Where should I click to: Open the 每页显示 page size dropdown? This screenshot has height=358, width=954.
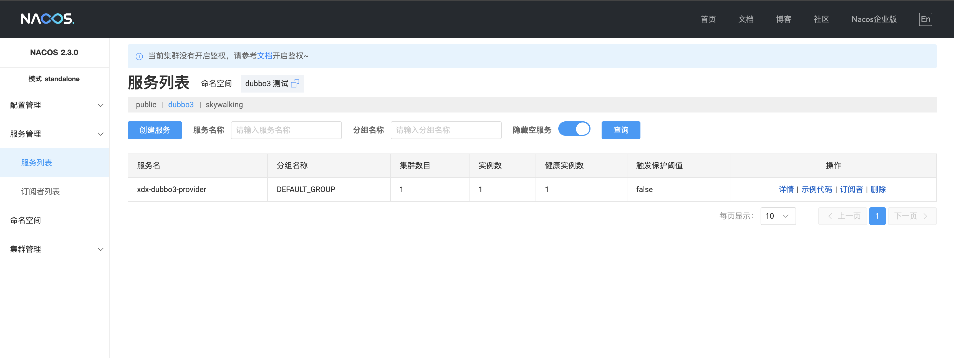click(x=778, y=216)
